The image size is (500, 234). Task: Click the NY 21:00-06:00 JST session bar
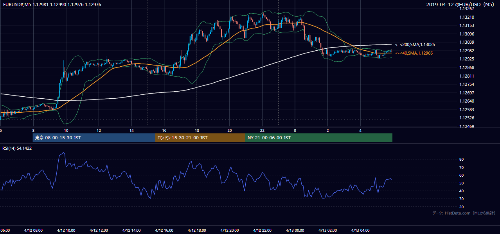(319, 138)
